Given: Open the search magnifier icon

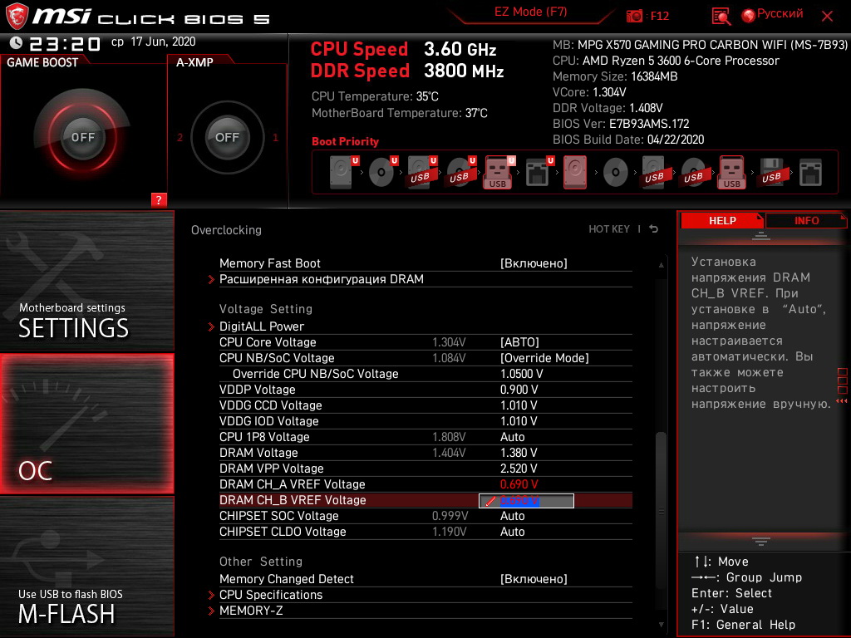Looking at the screenshot, I should coord(721,17).
